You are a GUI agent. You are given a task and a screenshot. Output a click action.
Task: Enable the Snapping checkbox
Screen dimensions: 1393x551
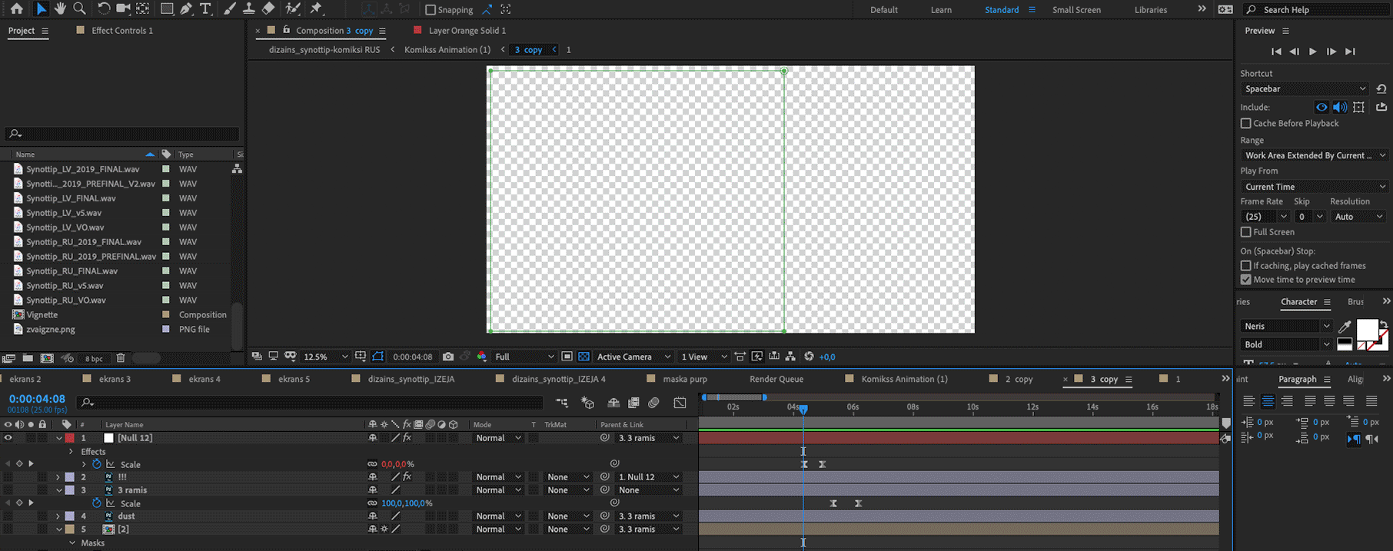click(x=431, y=10)
